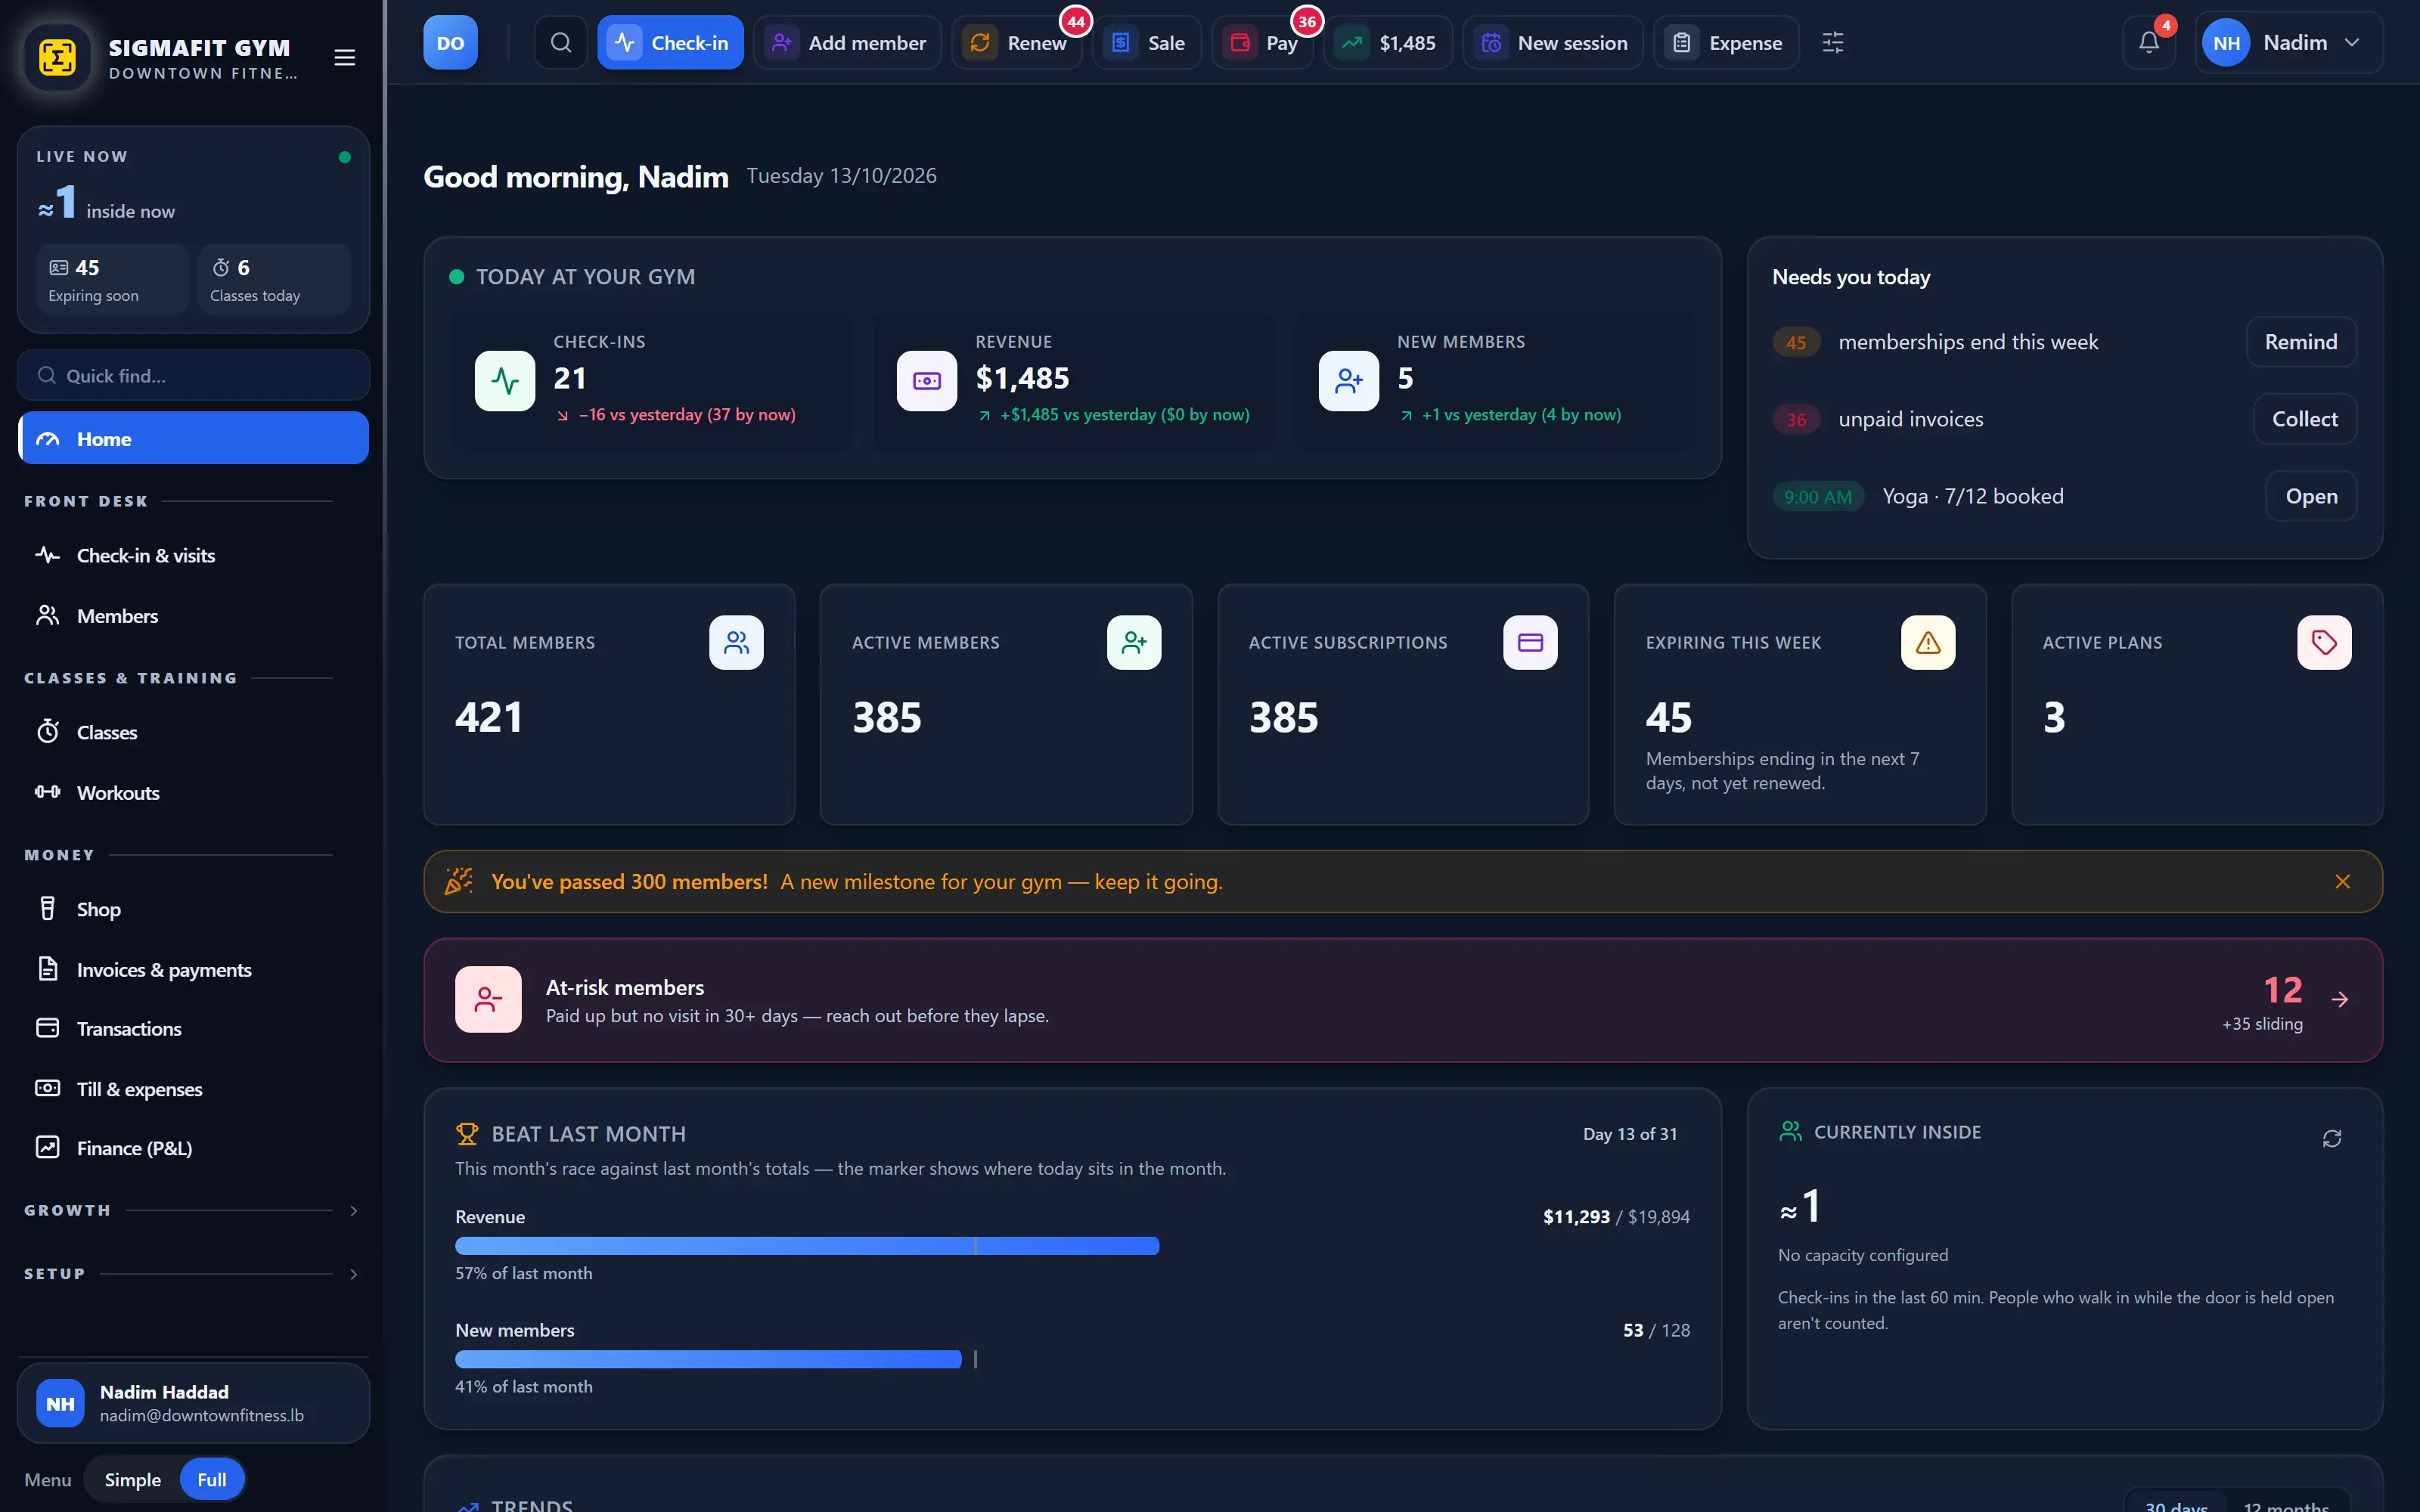
Task: Click the 45 Expiring soon tile
Action: click(x=112, y=279)
